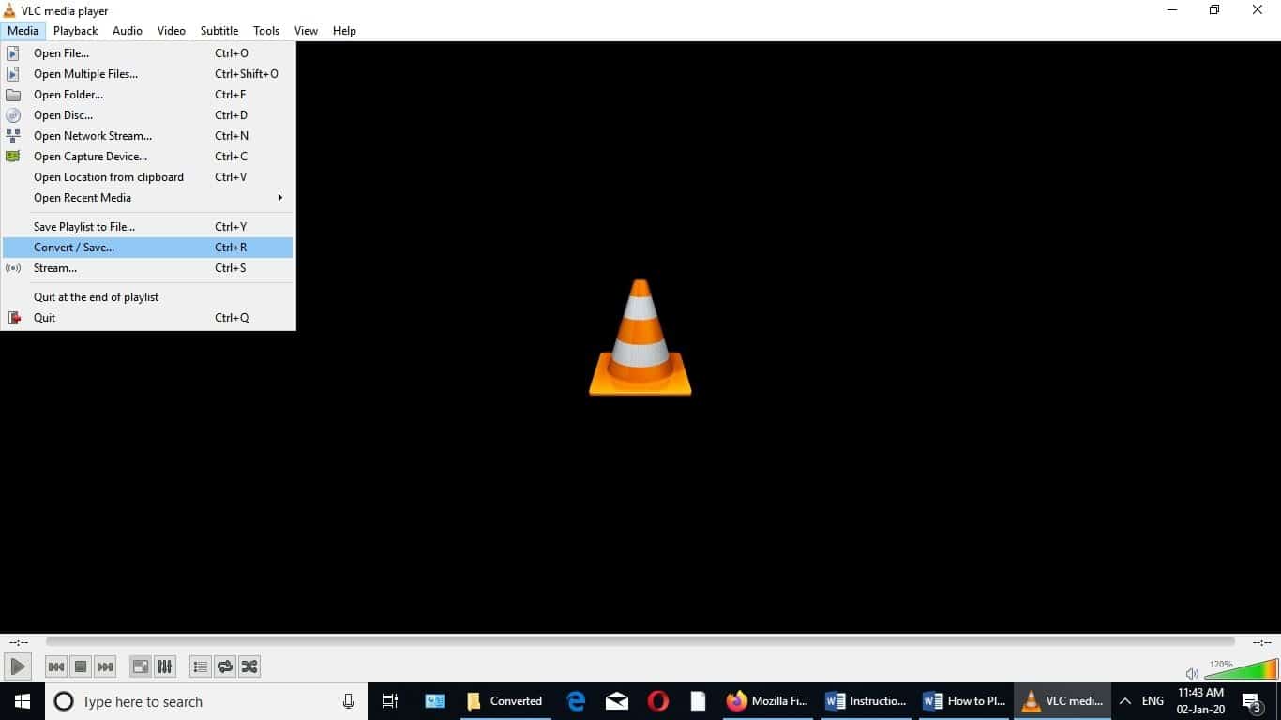The width and height of the screenshot is (1281, 720).
Task: Switch to the Mozilla Firefox taskbar window
Action: (x=767, y=701)
